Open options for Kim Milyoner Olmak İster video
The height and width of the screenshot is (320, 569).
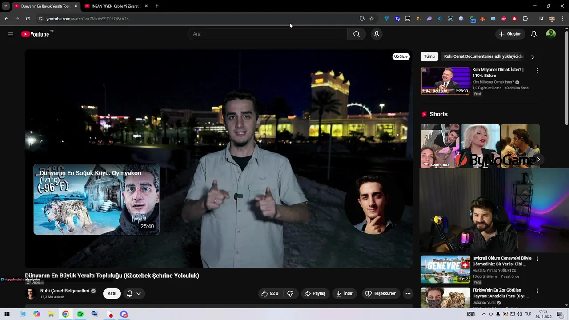(x=537, y=71)
